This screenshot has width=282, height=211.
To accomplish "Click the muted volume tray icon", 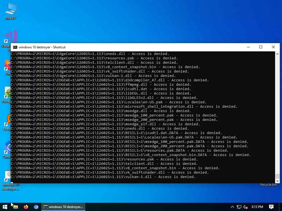I will [245, 207].
